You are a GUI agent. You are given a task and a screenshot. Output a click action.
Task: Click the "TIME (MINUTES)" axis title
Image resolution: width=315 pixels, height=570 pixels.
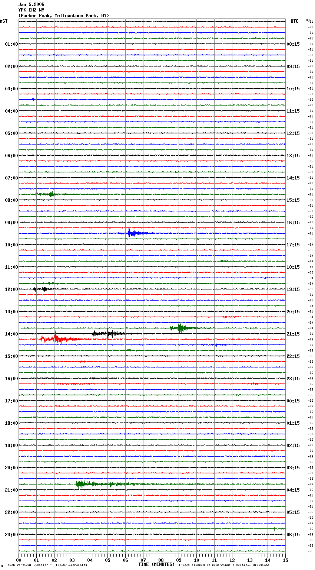(x=156, y=564)
